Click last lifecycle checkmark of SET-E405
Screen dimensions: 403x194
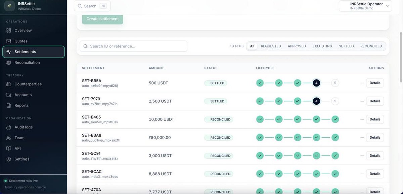click(x=335, y=119)
